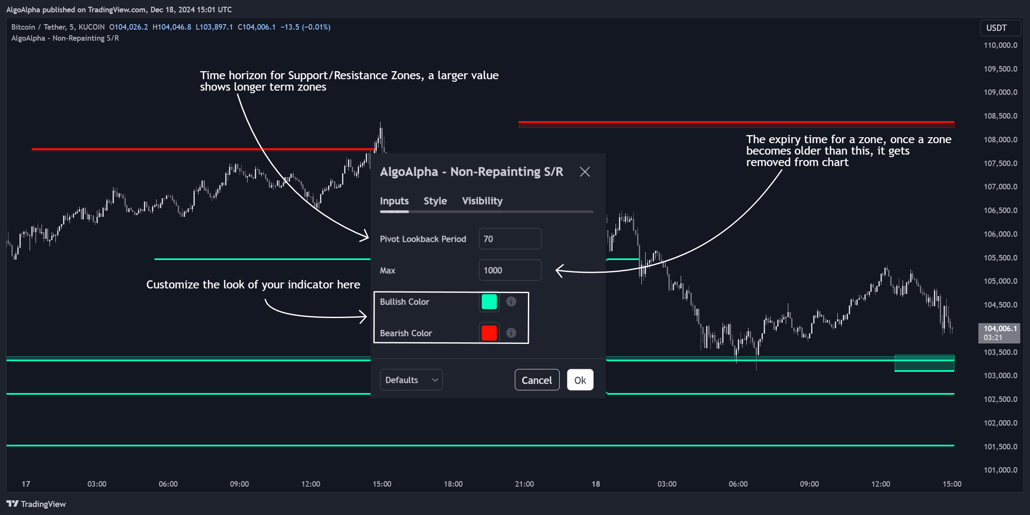Click the high price H104,046.8 value
The image size is (1030, 515).
pyautogui.click(x=172, y=27)
